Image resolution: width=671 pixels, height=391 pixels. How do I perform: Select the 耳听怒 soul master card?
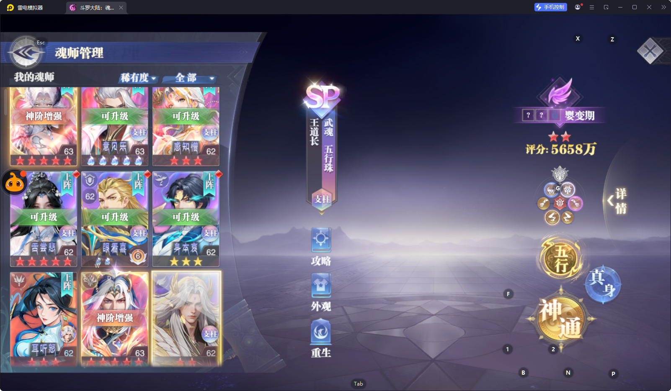[x=44, y=319]
